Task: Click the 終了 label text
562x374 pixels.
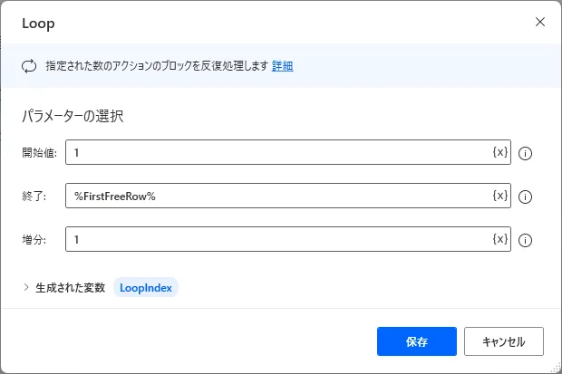Action: (34, 197)
